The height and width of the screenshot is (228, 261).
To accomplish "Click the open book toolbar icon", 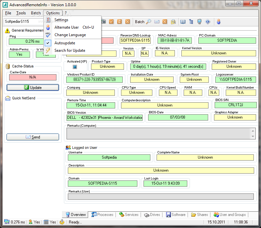I will [x=183, y=21].
